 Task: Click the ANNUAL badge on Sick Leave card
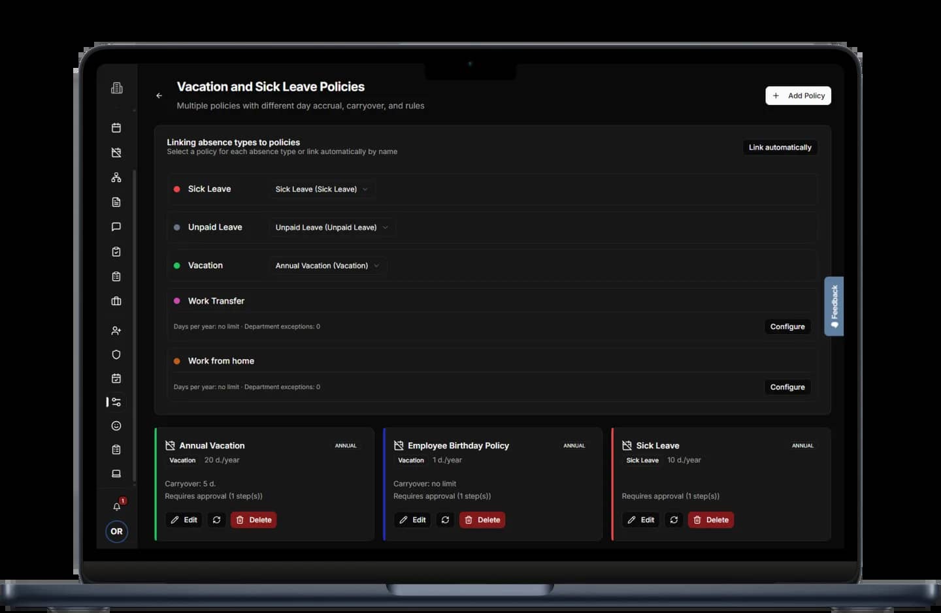[x=802, y=446]
